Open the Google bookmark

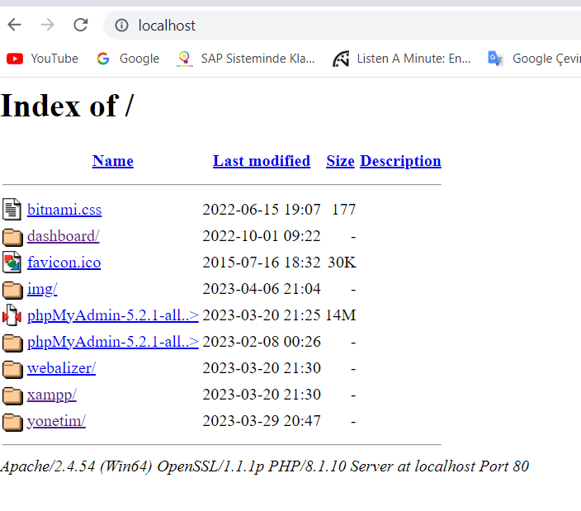[128, 59]
